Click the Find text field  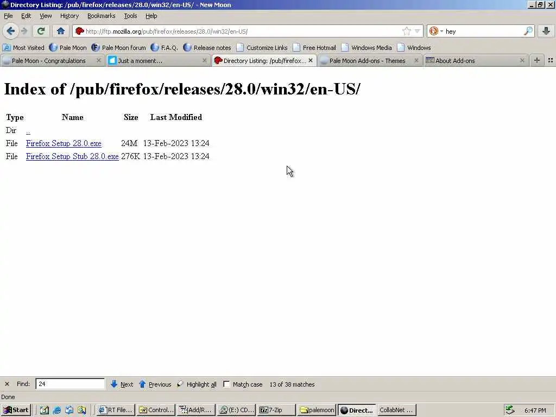pyautogui.click(x=70, y=384)
